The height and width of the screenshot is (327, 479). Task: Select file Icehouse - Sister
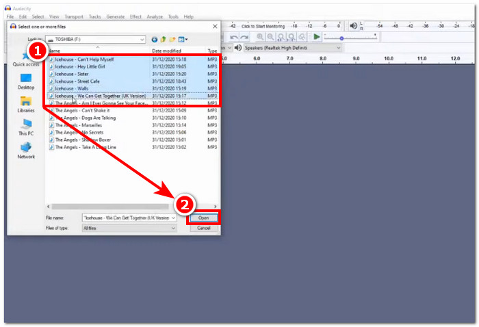click(x=133, y=74)
